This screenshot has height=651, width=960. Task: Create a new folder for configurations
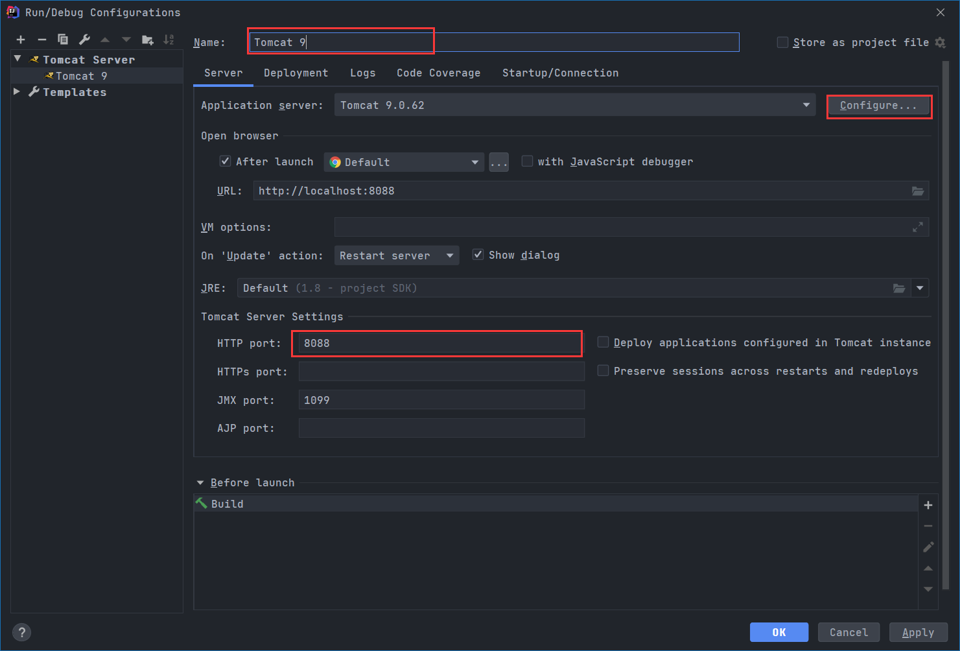point(148,40)
